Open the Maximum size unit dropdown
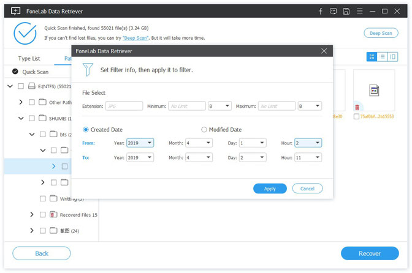The width and height of the screenshot is (412, 273). coord(310,106)
